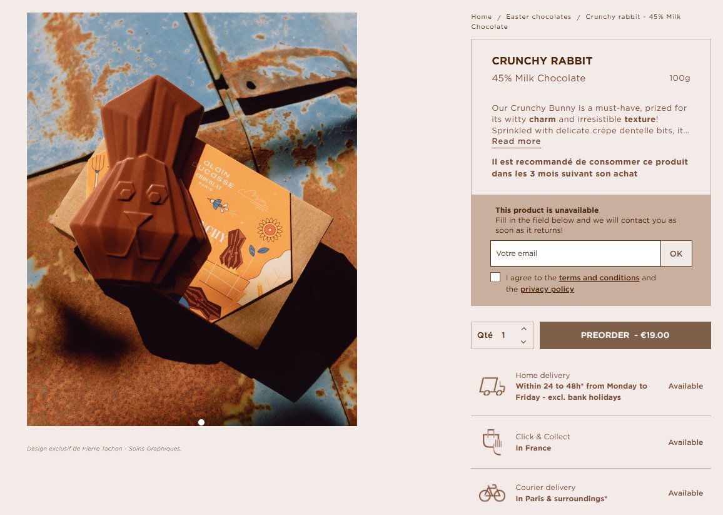Screen dimensions: 723x515
Task: Decrease quantity with the down arrow
Action: click(523, 342)
